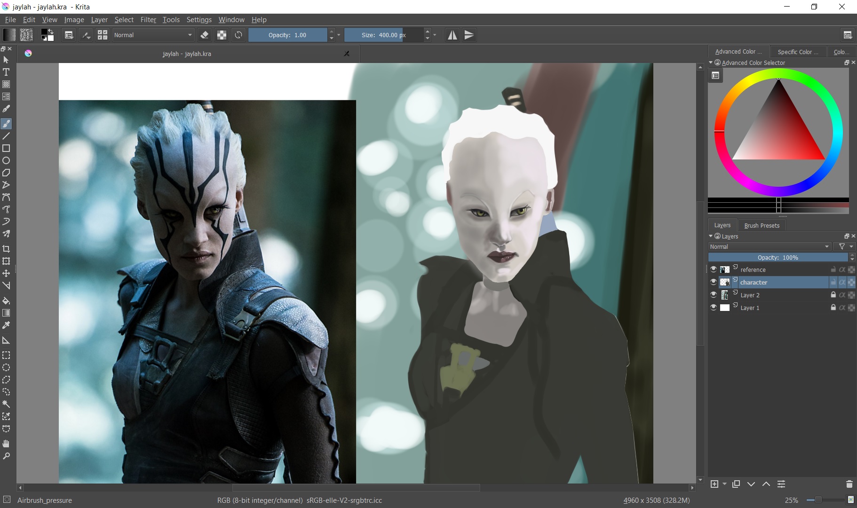The height and width of the screenshot is (508, 857).
Task: Select the Color Sampler tool
Action: (x=6, y=325)
